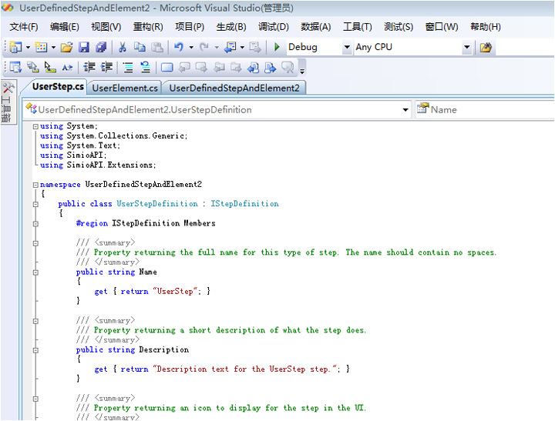Undo the last action with the blue arrow
The height and width of the screenshot is (421, 555).
(179, 47)
